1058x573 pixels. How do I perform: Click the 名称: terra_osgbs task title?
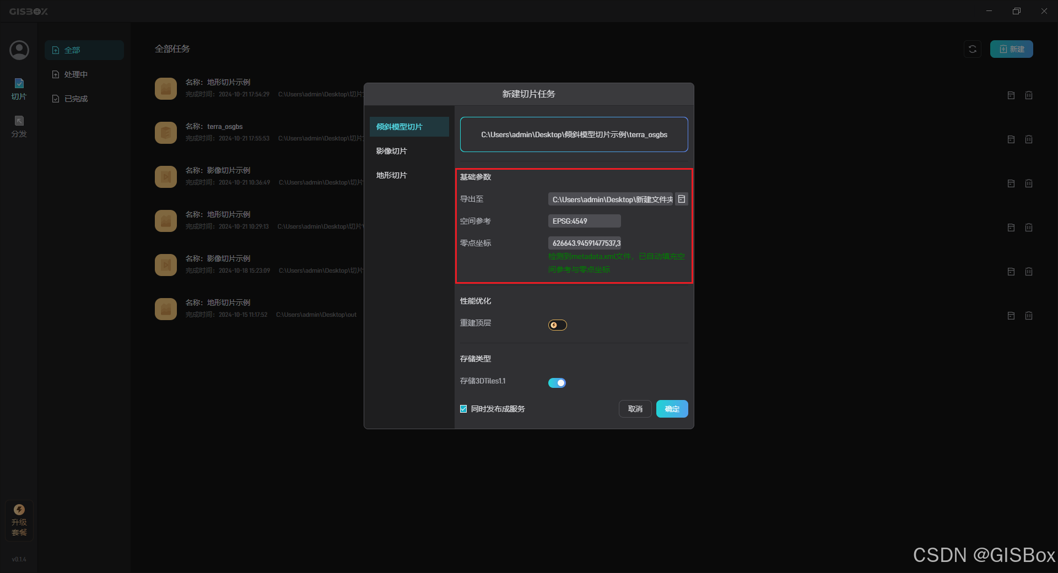(x=214, y=127)
